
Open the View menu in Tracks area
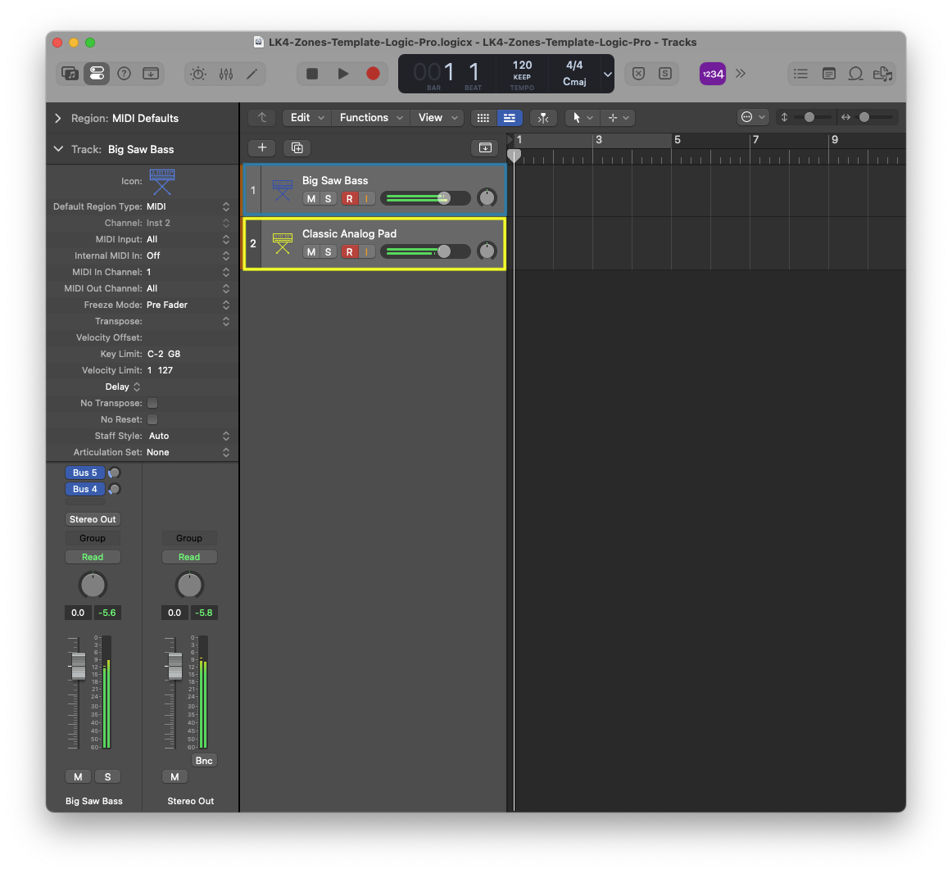point(437,118)
